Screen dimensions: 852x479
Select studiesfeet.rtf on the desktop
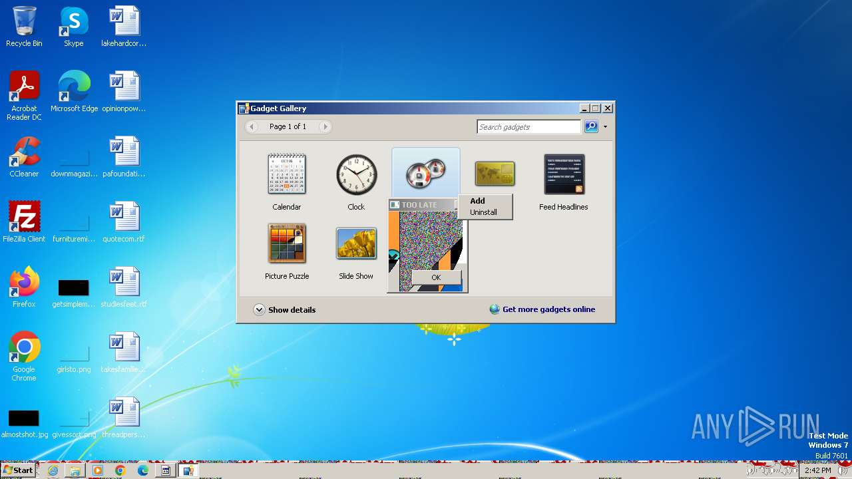pyautogui.click(x=124, y=287)
